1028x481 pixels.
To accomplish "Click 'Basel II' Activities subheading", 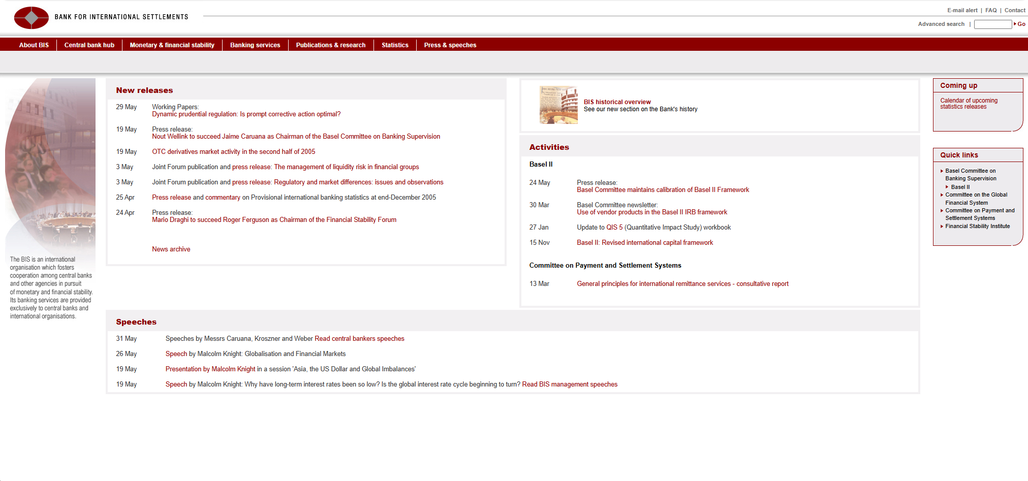I will click(x=541, y=165).
